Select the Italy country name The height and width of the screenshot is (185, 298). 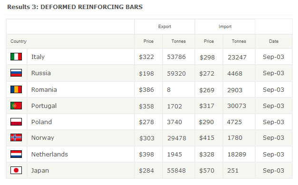[x=38, y=57]
